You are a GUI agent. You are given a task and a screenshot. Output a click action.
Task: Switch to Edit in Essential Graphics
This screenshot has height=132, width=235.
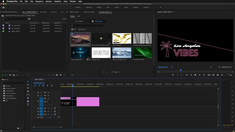tap(78, 16)
